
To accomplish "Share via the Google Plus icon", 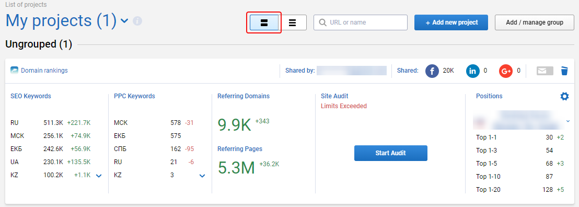I will coord(506,71).
